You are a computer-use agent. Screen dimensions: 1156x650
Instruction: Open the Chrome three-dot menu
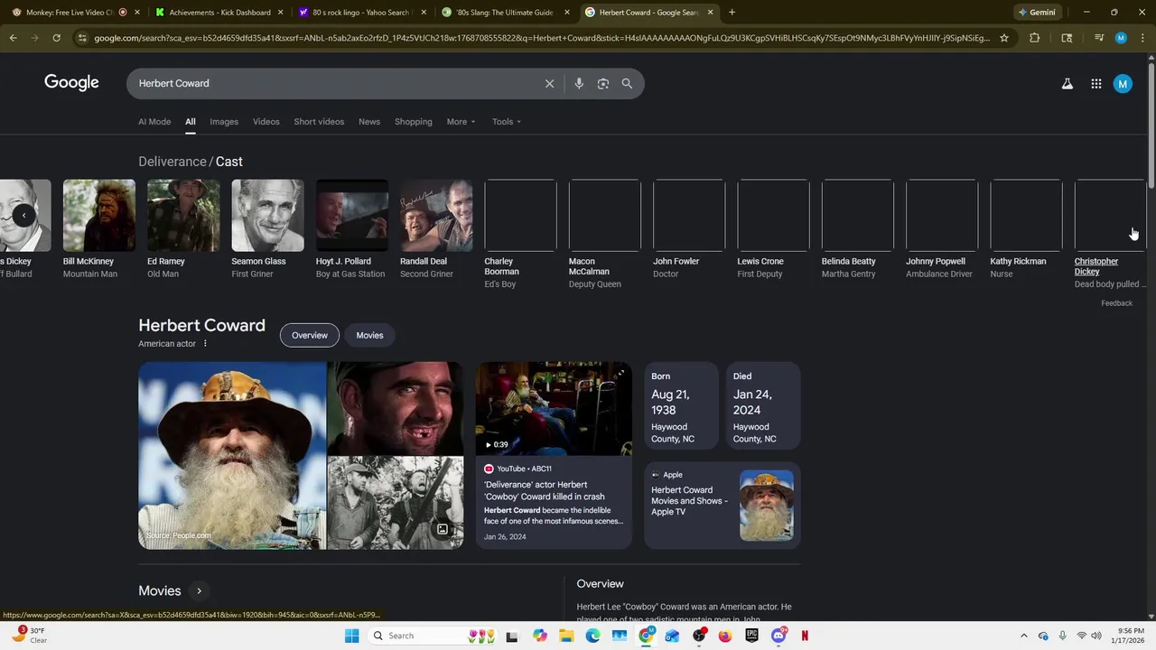(x=1142, y=38)
